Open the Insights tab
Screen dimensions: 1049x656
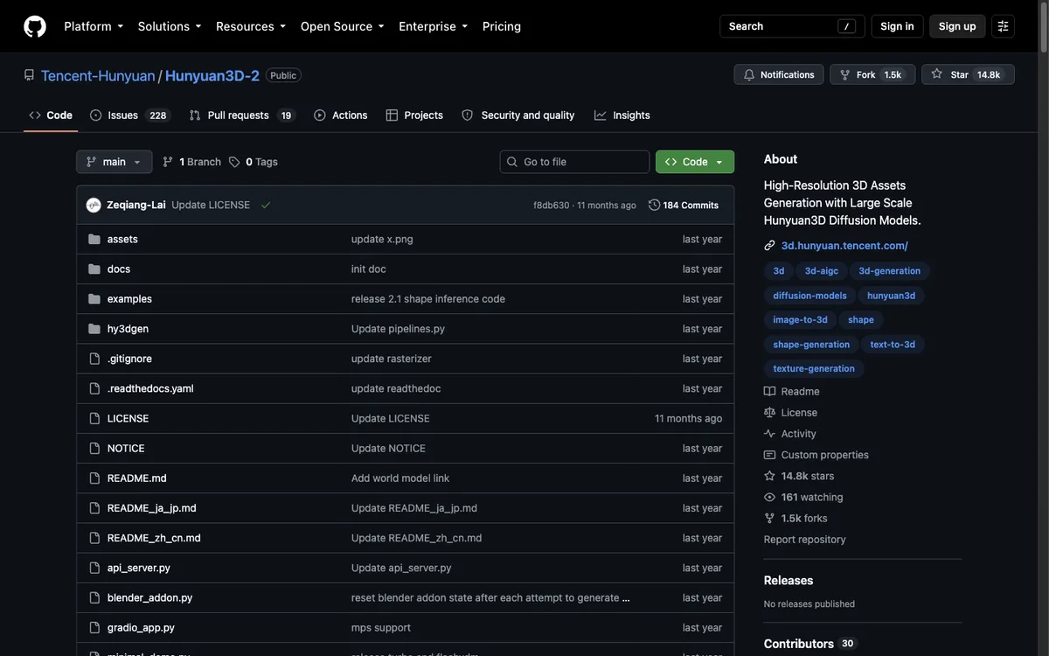[x=622, y=115]
